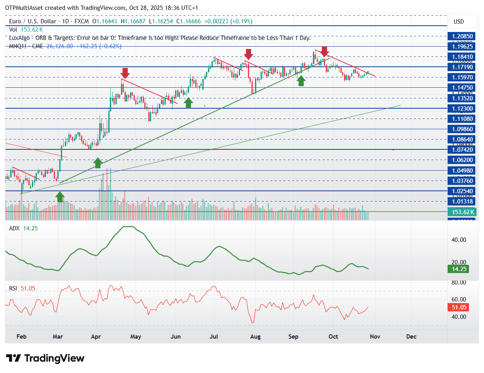Viewport: 484px width, 373px height.
Task: Click the 1.11080 price level label
Action: click(x=462, y=119)
